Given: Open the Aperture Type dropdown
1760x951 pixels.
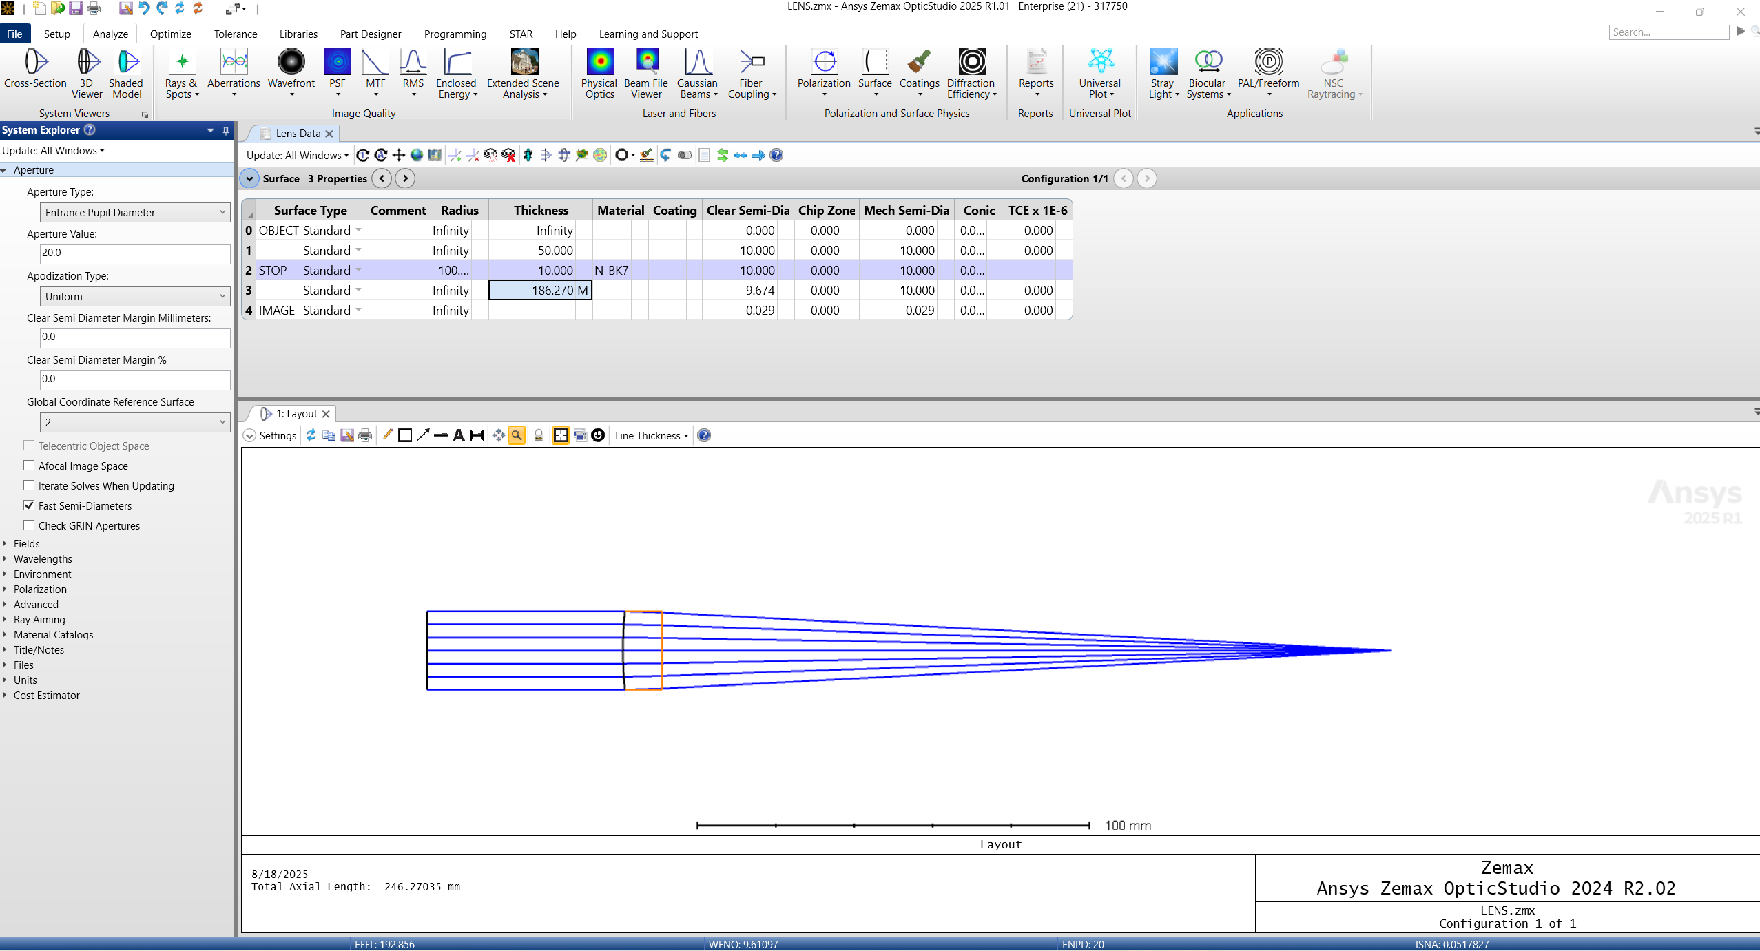Looking at the screenshot, I should pos(134,212).
